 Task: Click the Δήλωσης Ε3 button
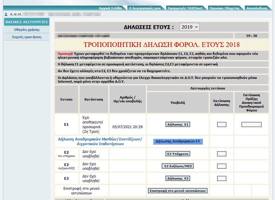178,178
